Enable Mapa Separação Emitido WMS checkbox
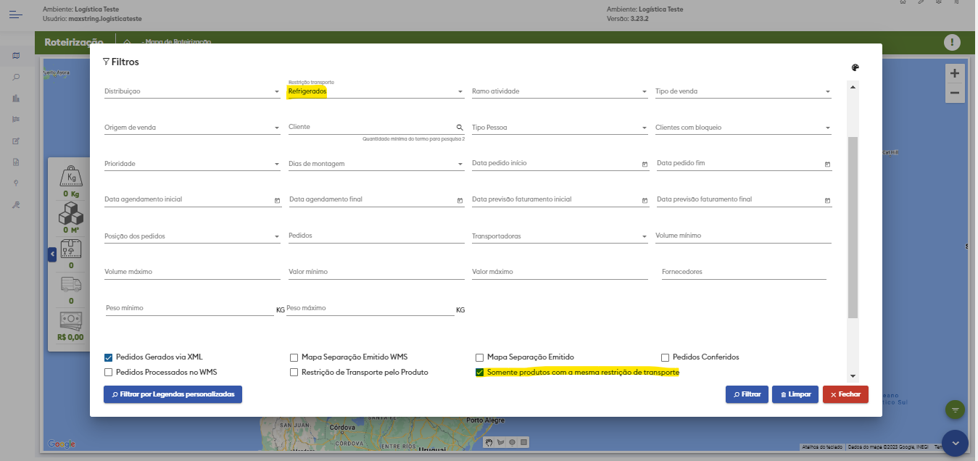Screen dimensions: 978x461 tap(294, 357)
